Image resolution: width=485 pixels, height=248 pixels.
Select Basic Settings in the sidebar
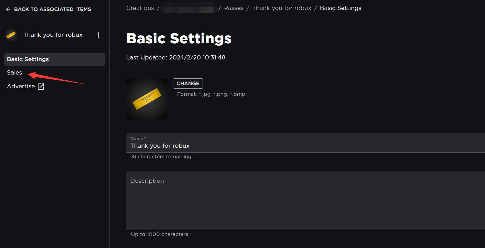[55, 59]
